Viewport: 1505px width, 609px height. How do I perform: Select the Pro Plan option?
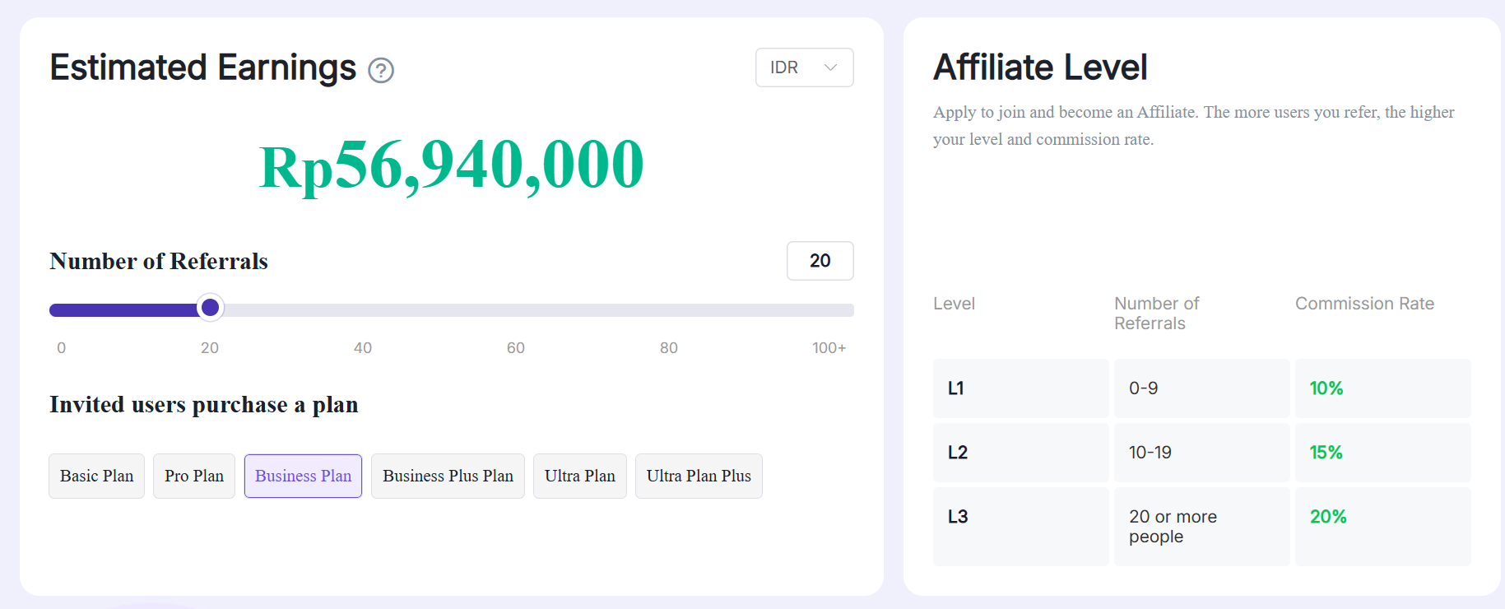[194, 476]
